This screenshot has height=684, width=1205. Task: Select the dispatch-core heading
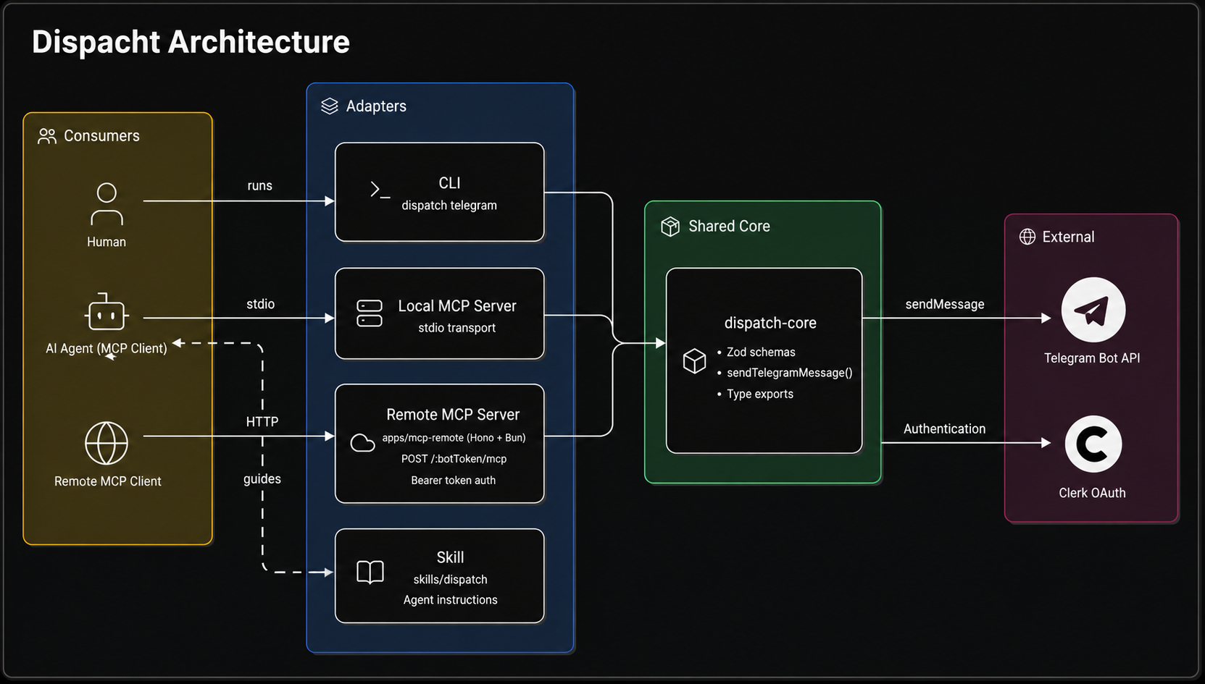[770, 323]
